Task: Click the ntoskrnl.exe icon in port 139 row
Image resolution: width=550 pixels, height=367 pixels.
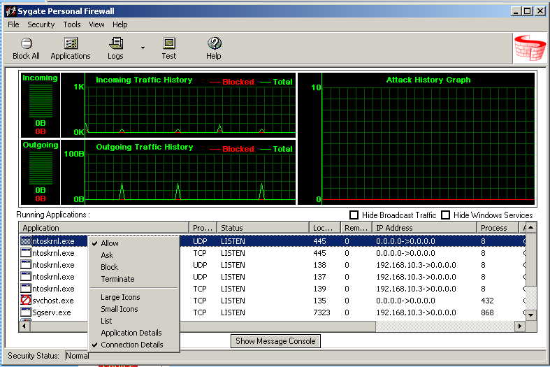Action: point(26,289)
